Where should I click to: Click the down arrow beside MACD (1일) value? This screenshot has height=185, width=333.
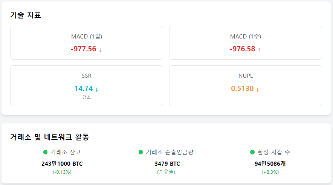(100, 49)
